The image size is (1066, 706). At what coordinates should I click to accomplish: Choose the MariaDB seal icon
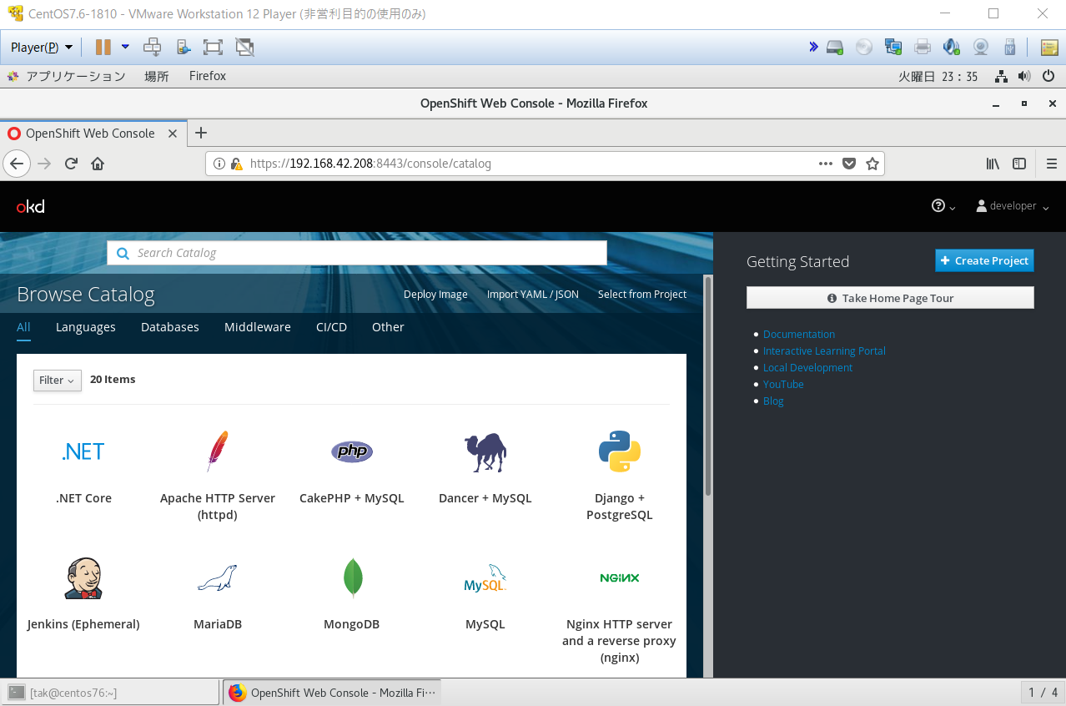point(217,577)
